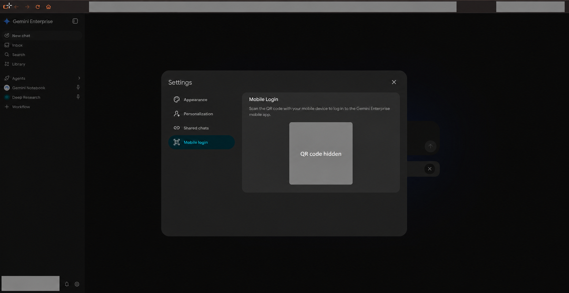
Task: Collapse the sidebar with the panel icon
Action: pos(75,21)
